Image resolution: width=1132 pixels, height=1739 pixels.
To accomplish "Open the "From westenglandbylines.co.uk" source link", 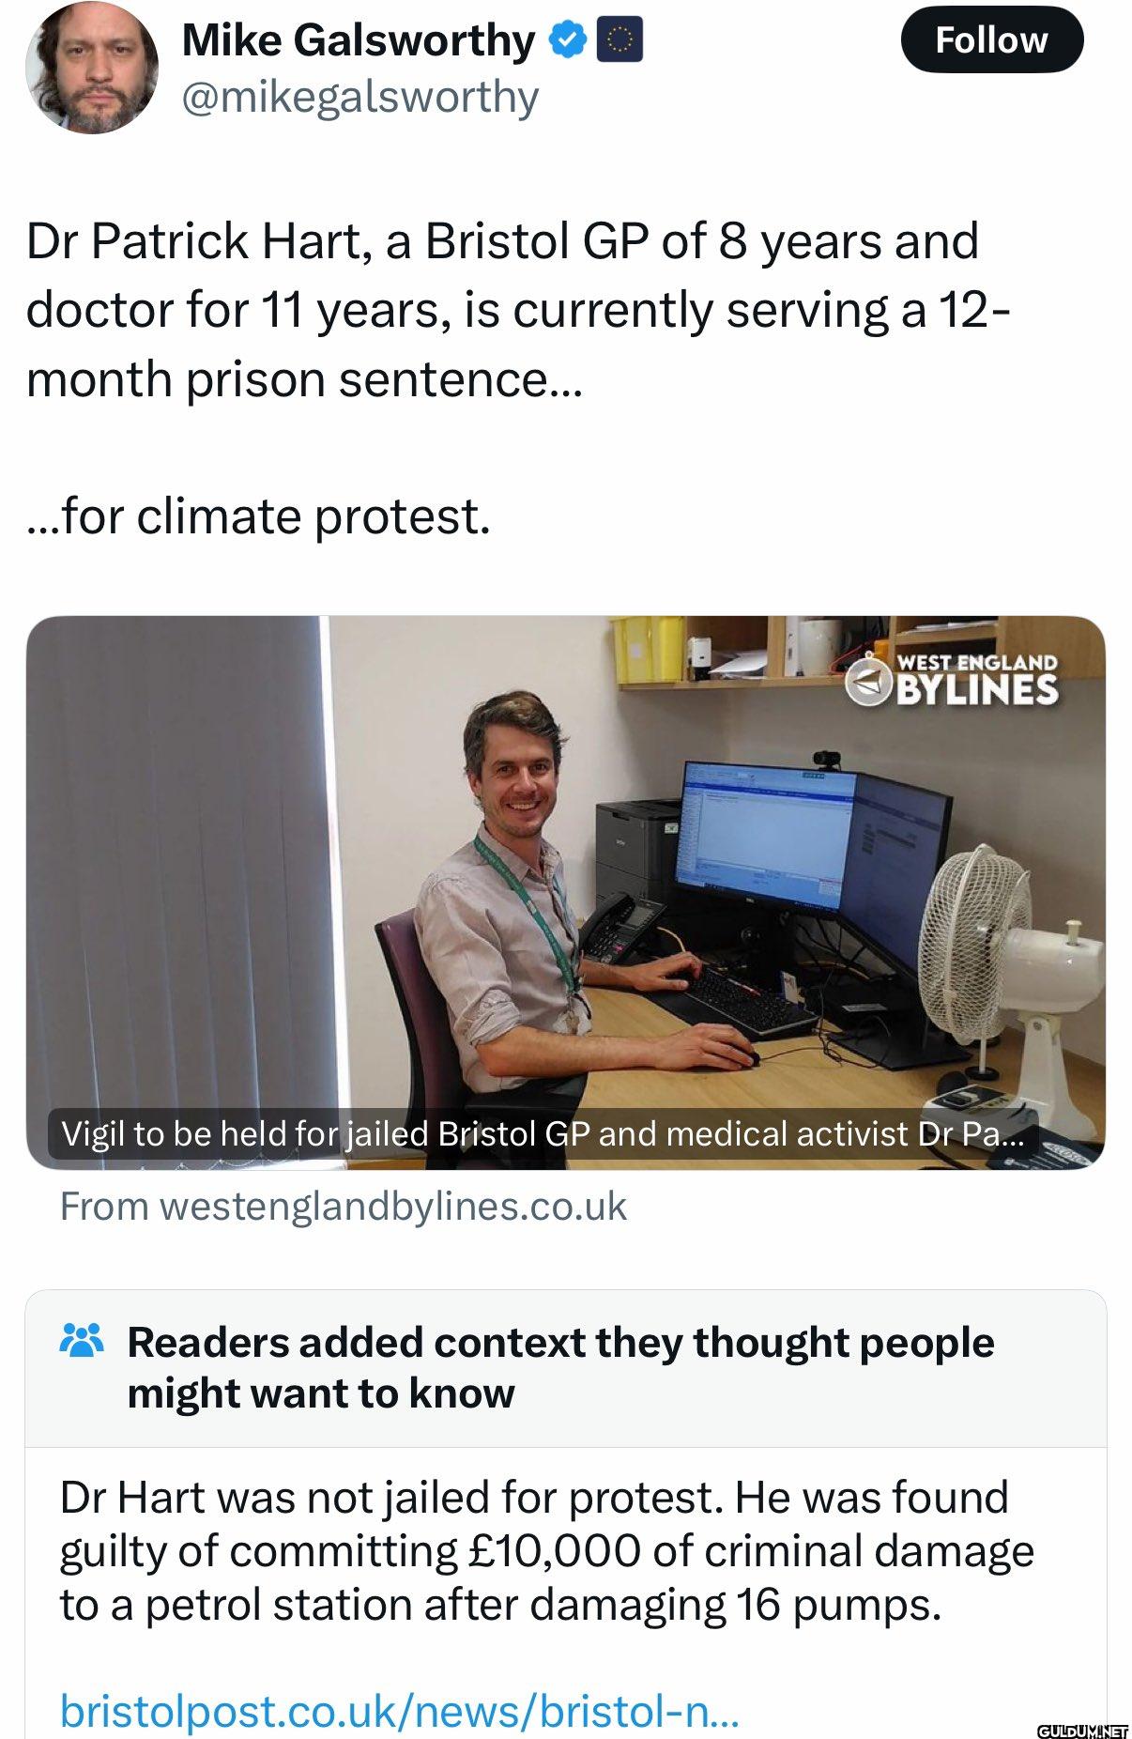I will tap(343, 1207).
